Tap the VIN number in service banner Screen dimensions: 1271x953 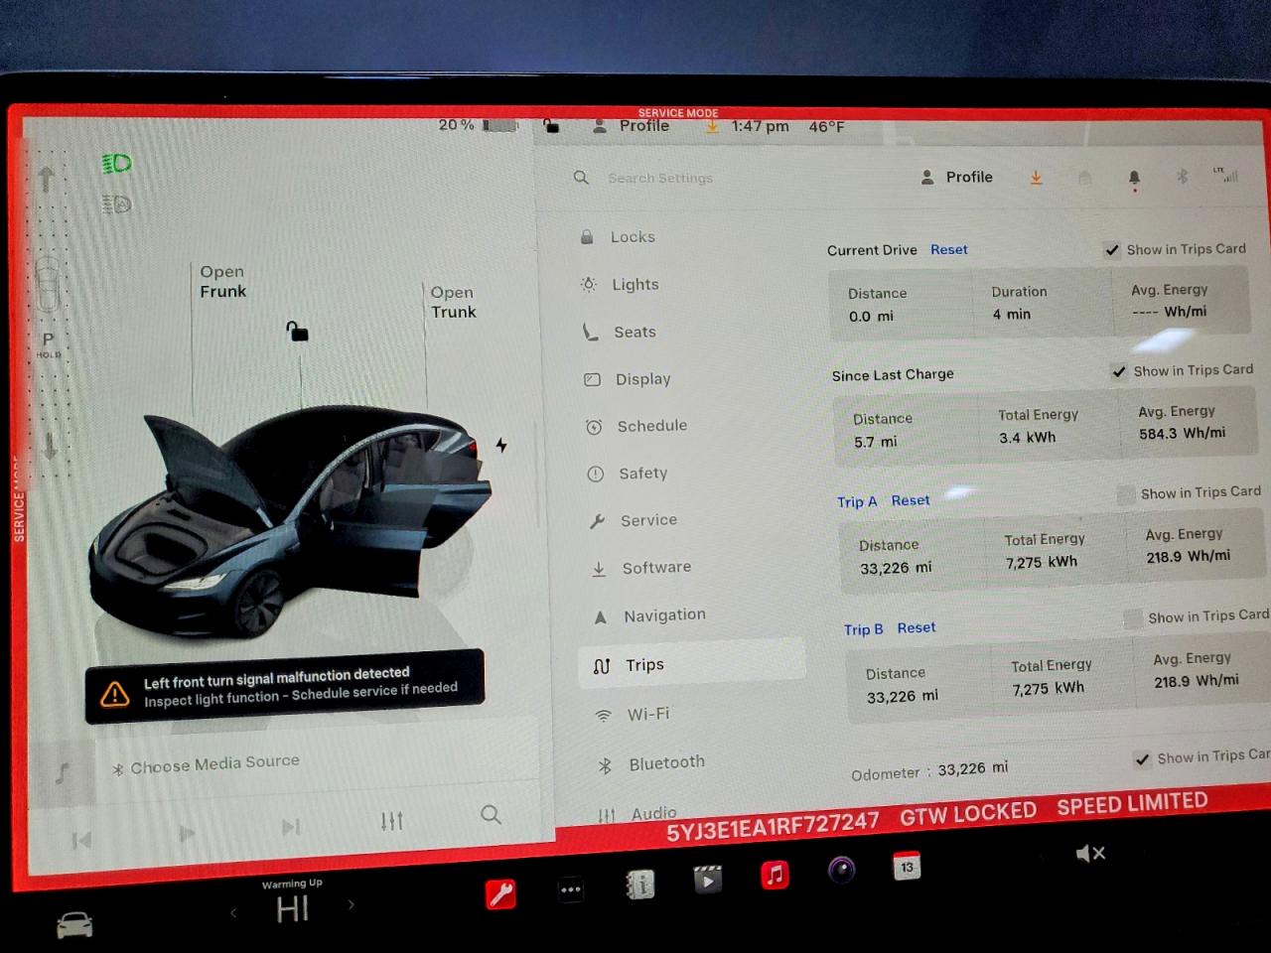773,826
